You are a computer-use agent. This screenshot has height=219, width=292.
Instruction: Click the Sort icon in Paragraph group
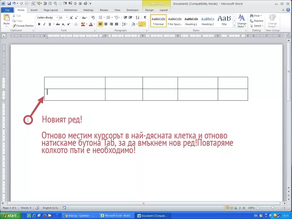click(x=138, y=18)
